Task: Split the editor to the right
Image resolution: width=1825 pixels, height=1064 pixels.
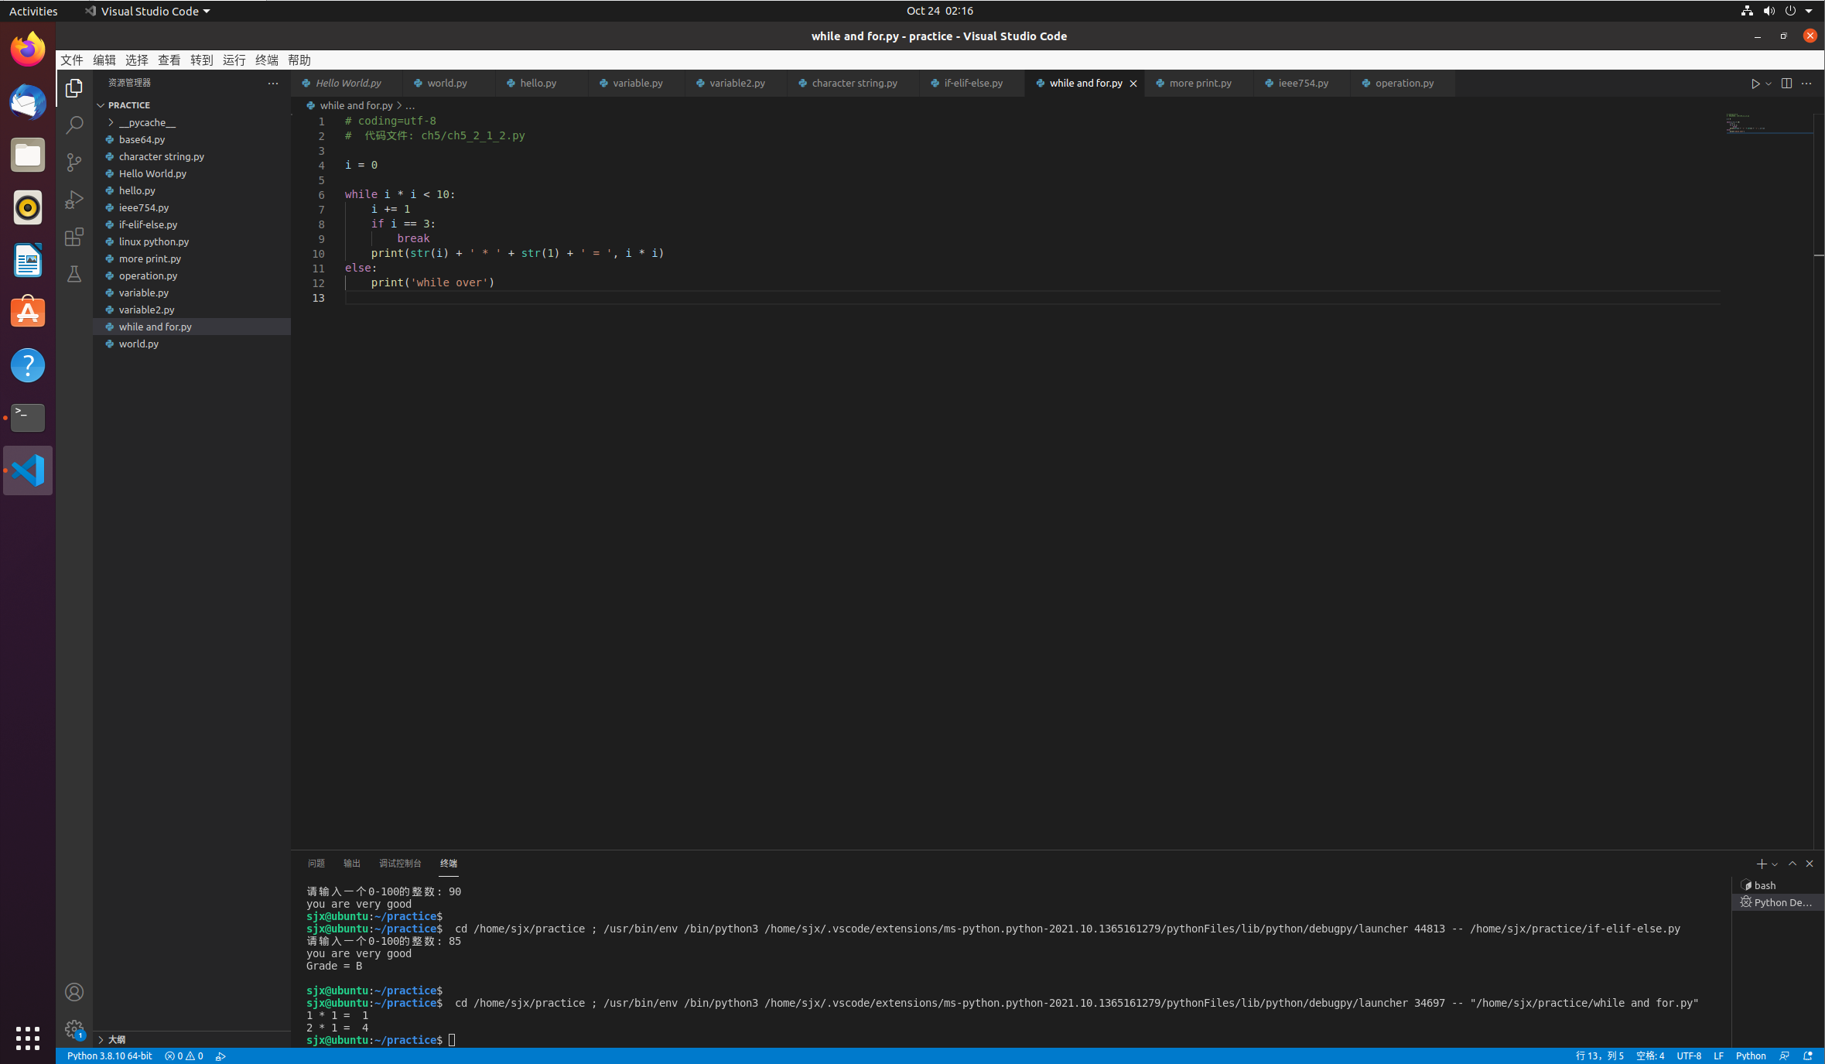Action: 1786,84
